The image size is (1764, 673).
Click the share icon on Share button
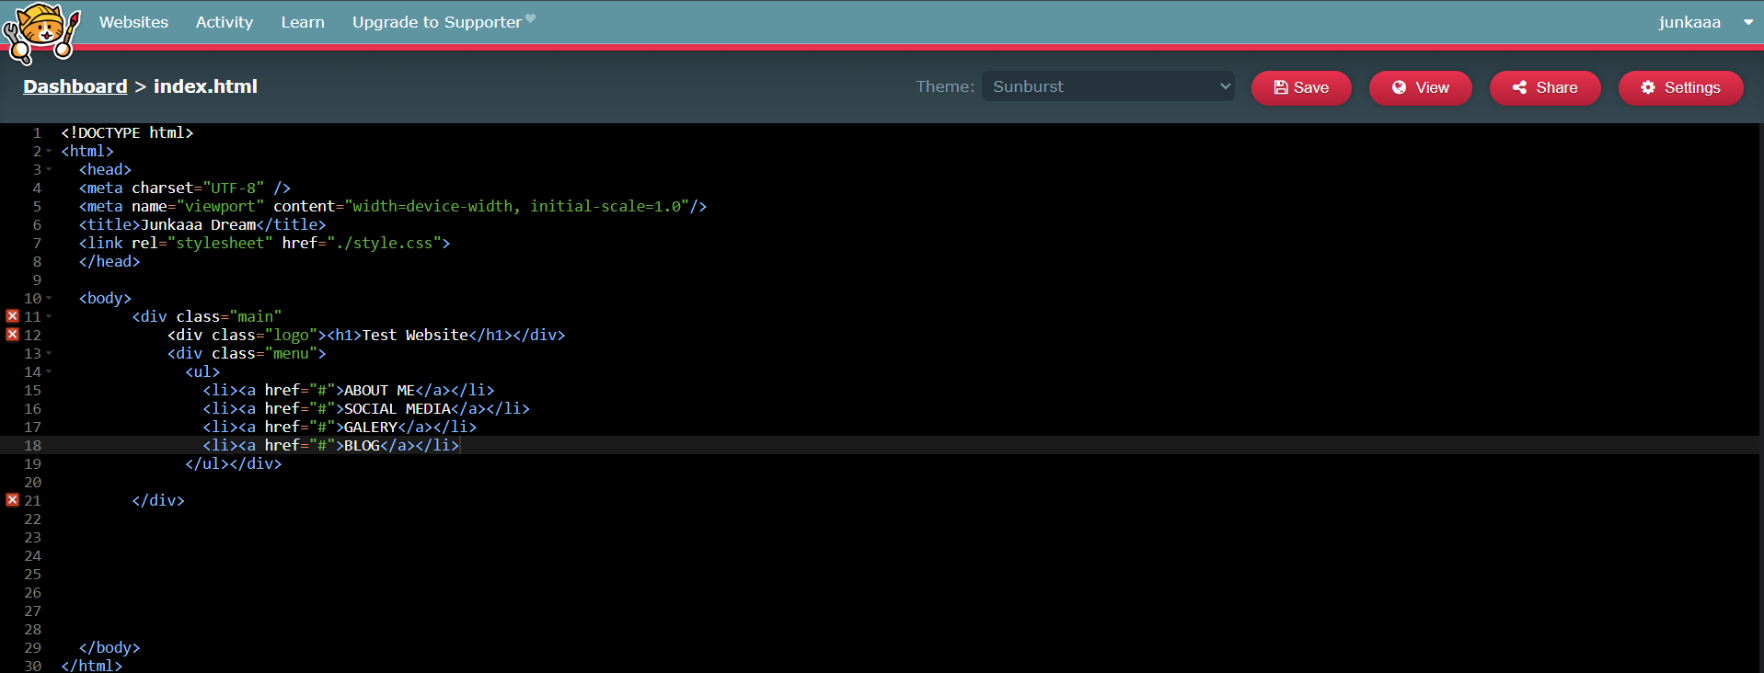pyautogui.click(x=1519, y=87)
